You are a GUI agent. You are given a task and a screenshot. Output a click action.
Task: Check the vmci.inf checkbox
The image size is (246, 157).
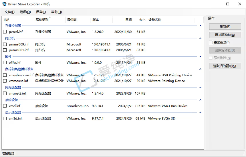(5, 106)
